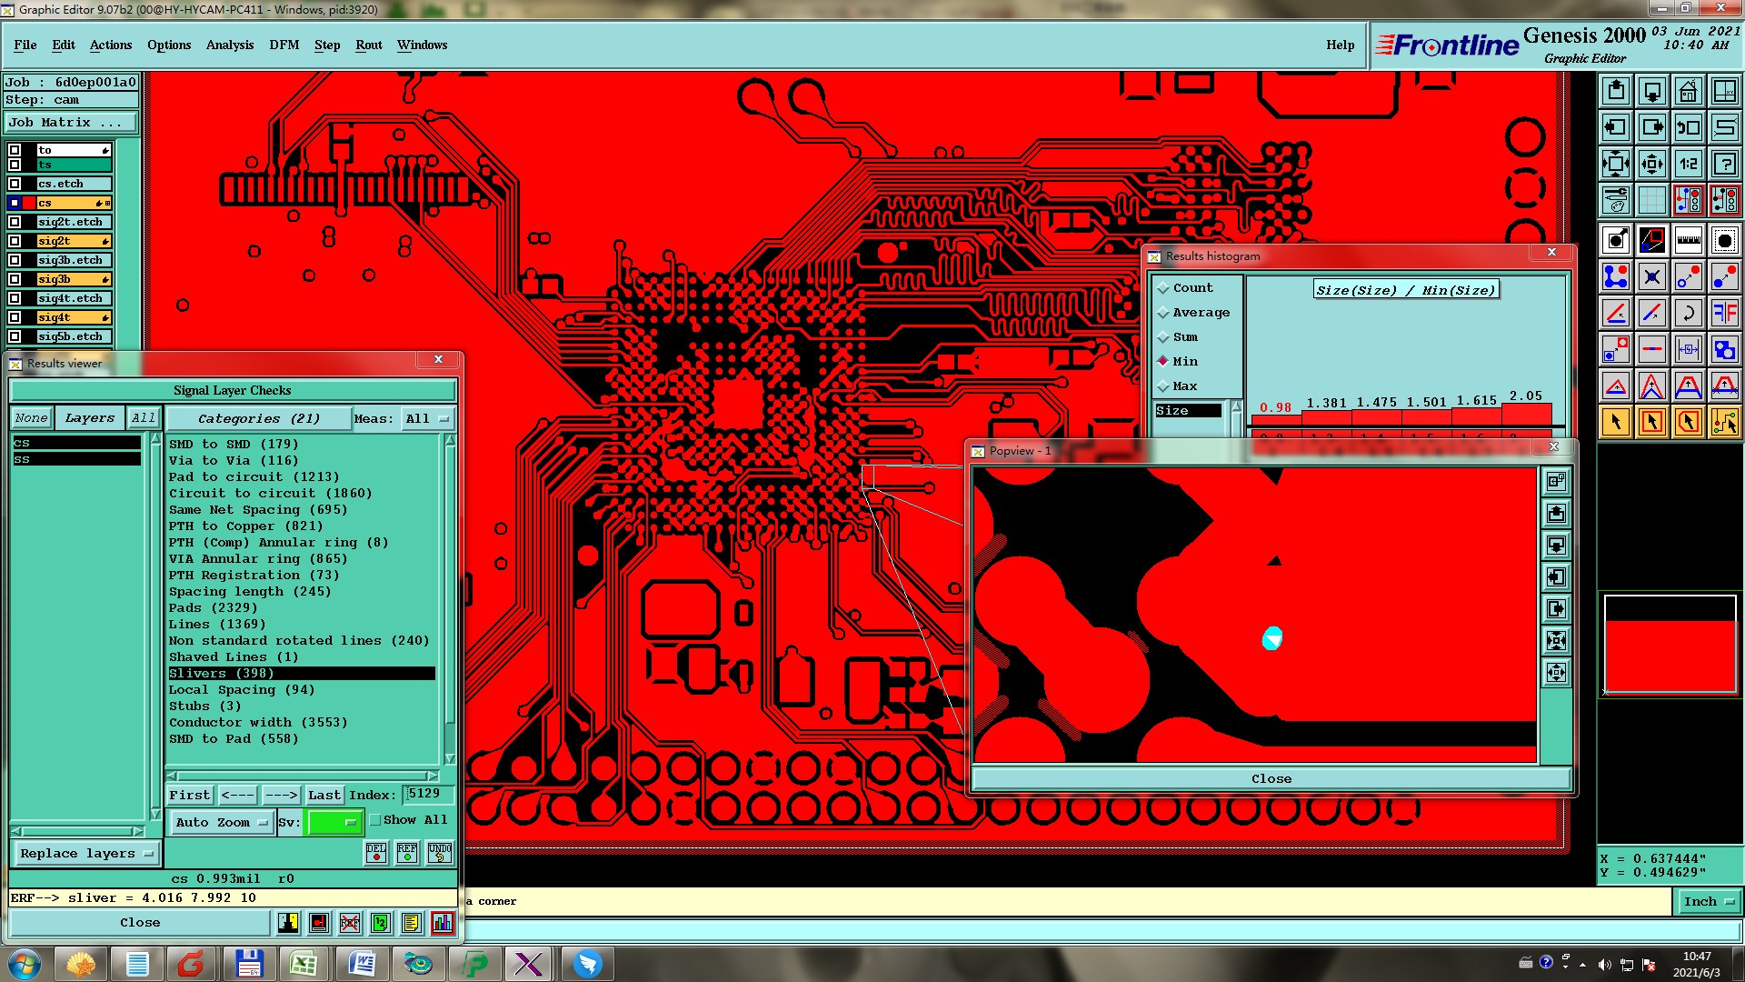1745x982 pixels.
Task: Click the pan left toolbar icon
Action: [x=1615, y=127]
